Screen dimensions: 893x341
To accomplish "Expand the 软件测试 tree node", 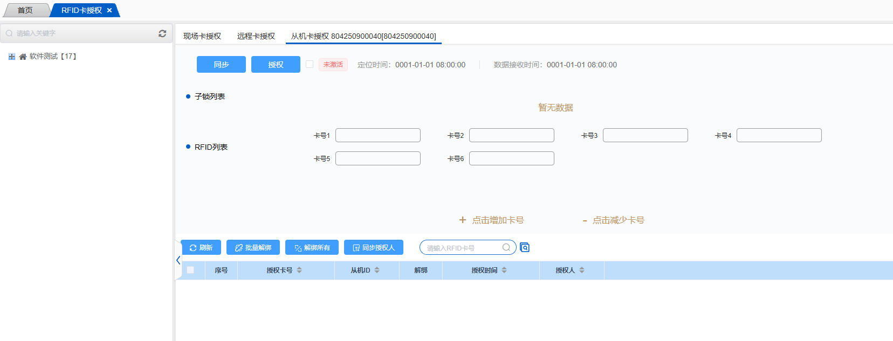I will [12, 57].
